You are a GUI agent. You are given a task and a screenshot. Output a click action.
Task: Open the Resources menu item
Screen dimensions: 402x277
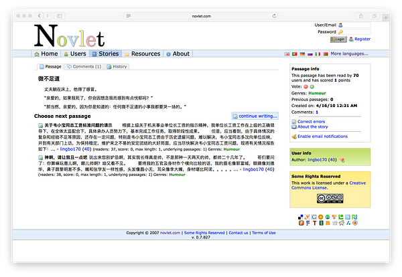point(143,54)
